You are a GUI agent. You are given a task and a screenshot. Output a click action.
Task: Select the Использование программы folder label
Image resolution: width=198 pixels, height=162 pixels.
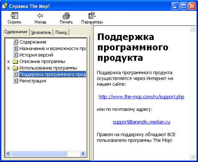pyautogui.click(x=48, y=68)
